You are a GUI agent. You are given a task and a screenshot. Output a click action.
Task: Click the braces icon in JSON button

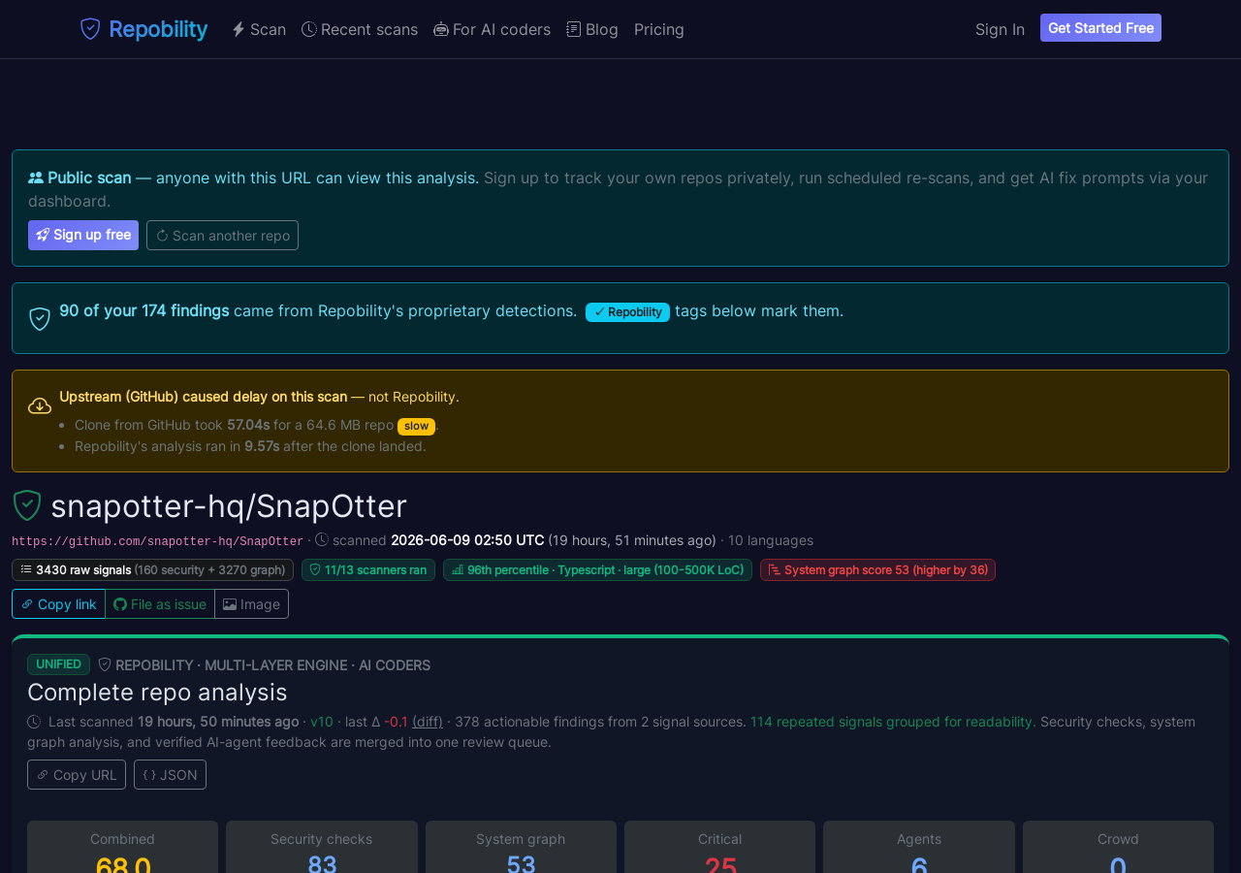pos(149,775)
